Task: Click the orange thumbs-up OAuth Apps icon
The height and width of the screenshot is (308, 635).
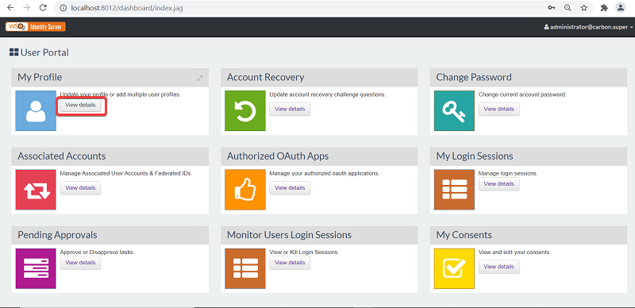Action: [245, 190]
